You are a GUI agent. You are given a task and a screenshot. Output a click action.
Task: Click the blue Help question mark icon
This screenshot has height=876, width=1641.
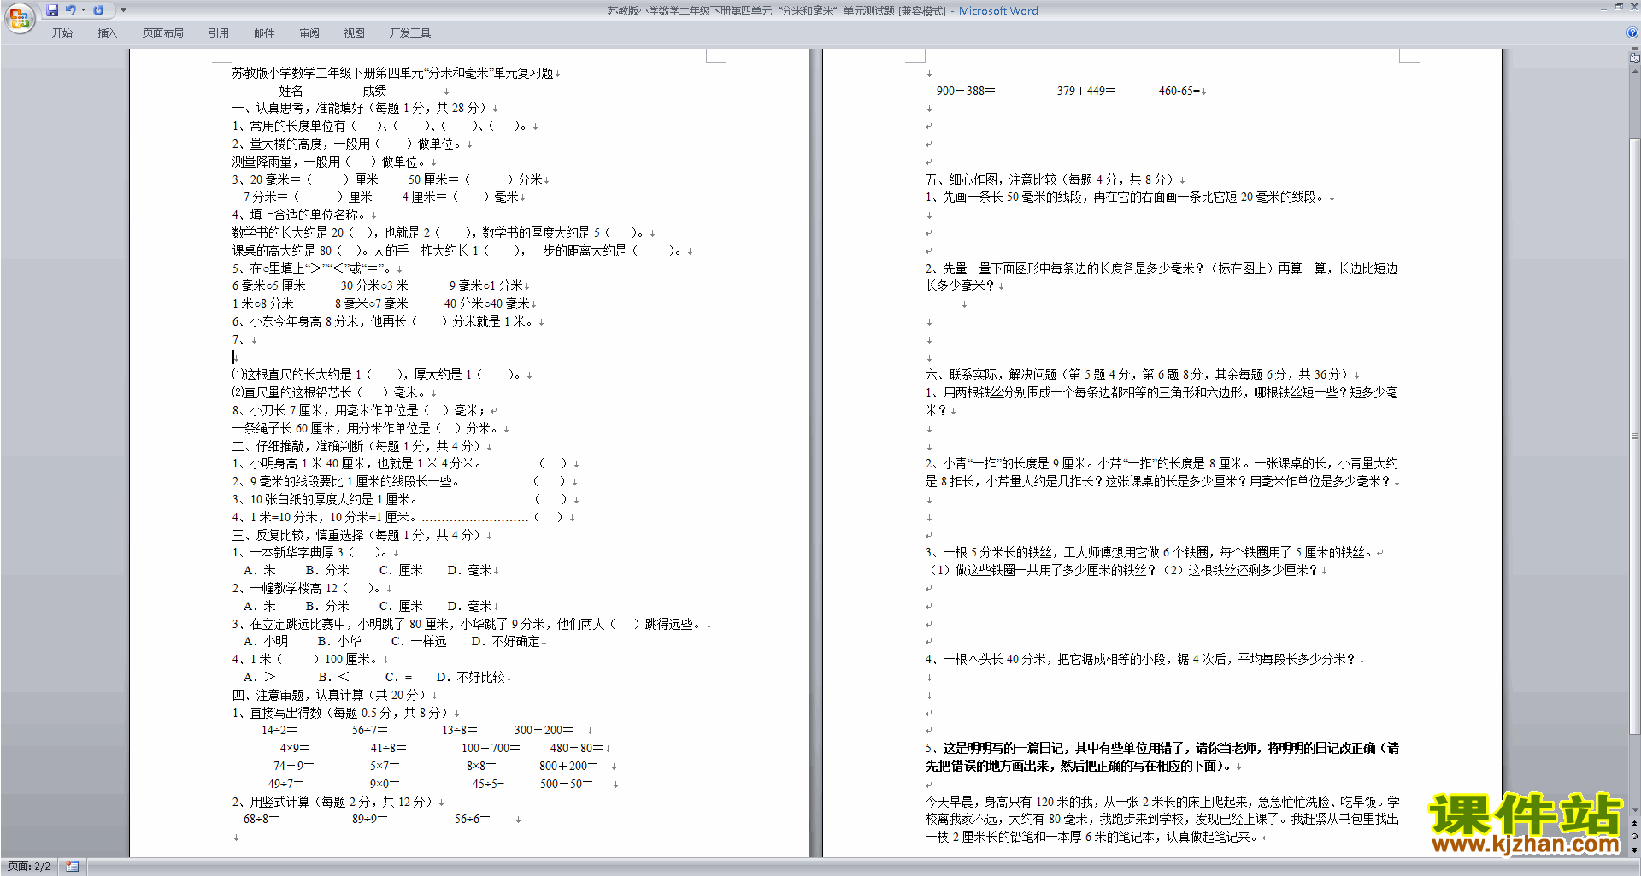(x=1632, y=33)
